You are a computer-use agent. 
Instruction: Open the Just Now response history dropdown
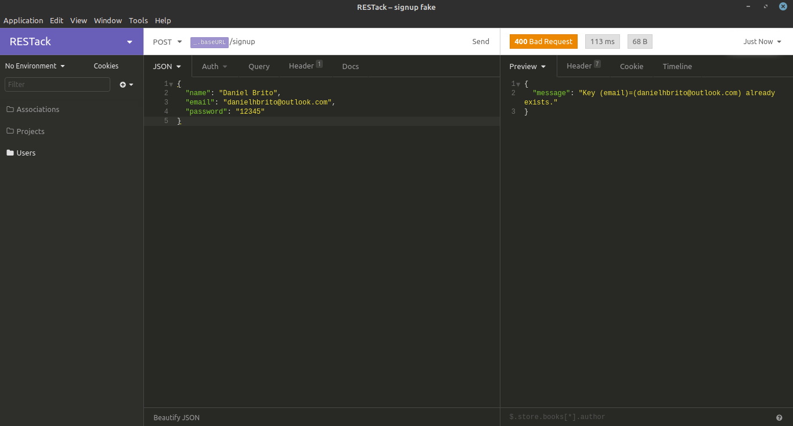pyautogui.click(x=762, y=42)
